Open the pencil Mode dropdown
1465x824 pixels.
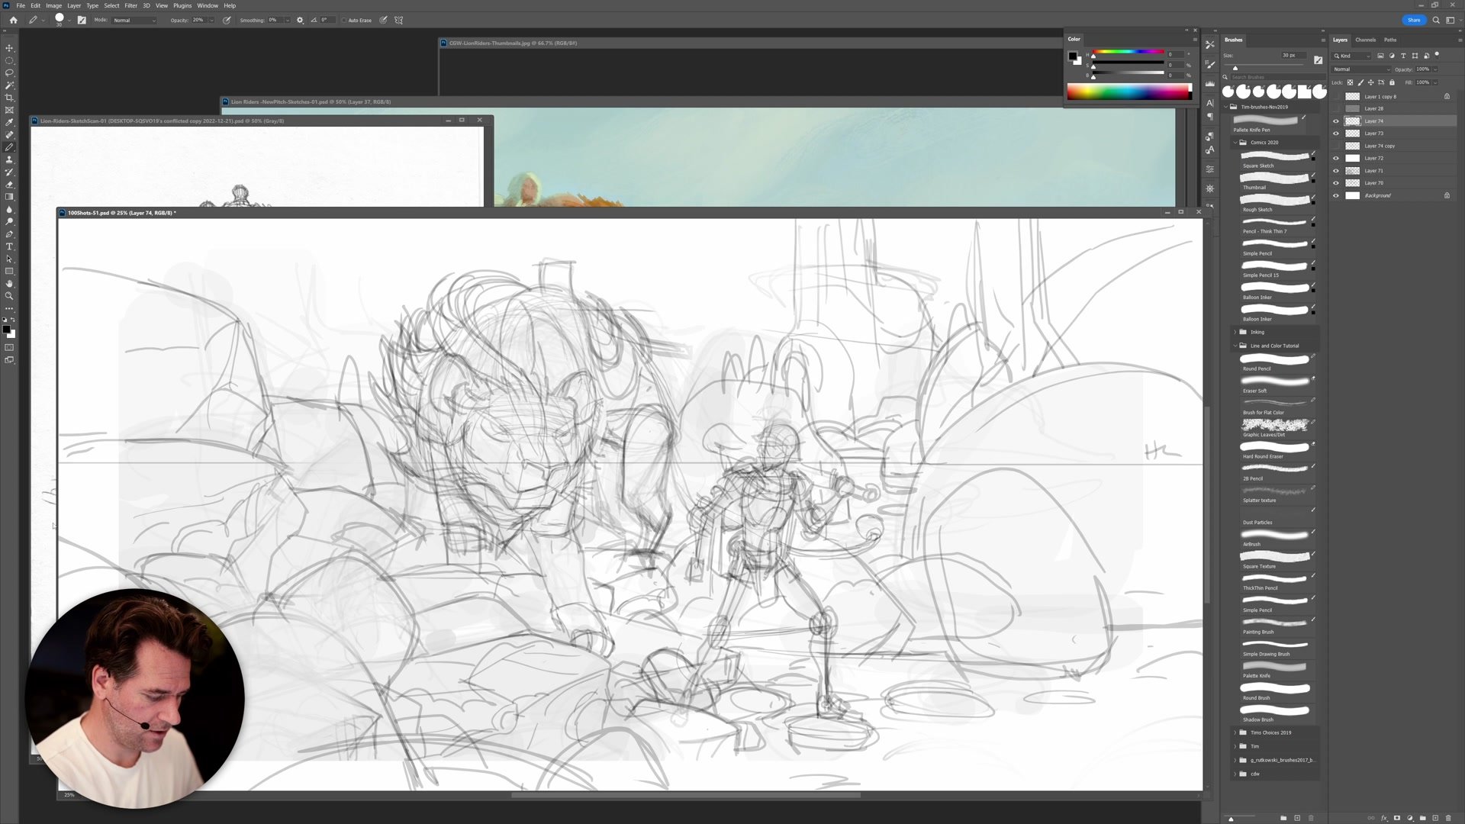(134, 21)
